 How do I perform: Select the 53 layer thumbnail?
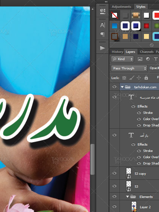pos(129,186)
